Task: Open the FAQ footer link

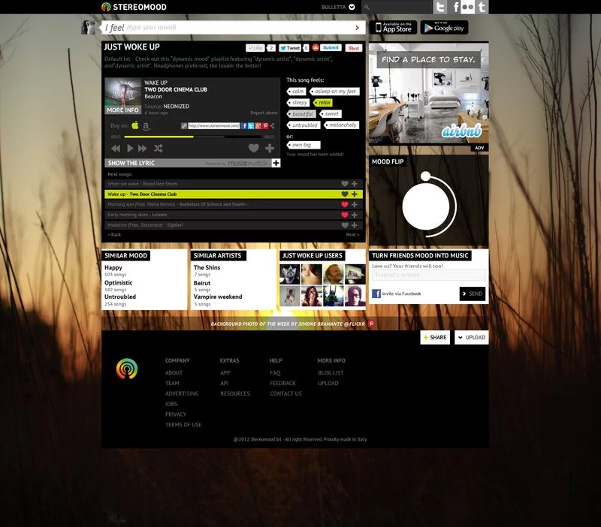Action: tap(275, 372)
